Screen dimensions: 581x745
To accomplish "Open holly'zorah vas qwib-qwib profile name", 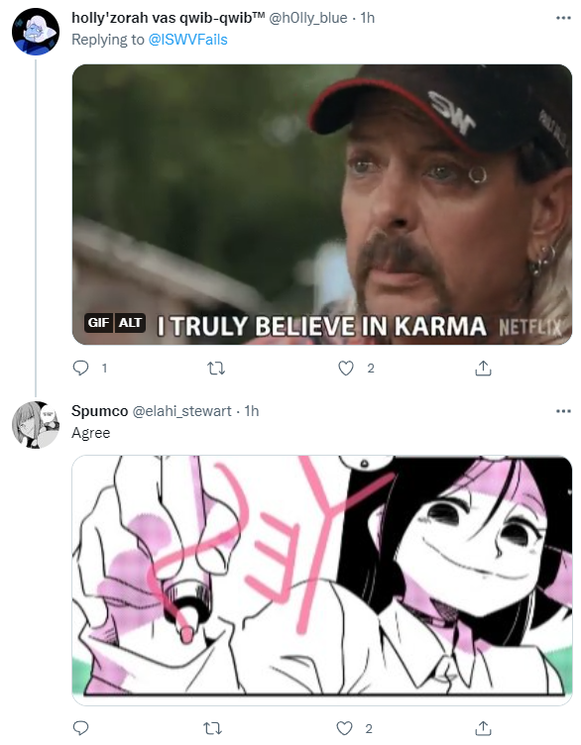I will (x=168, y=18).
